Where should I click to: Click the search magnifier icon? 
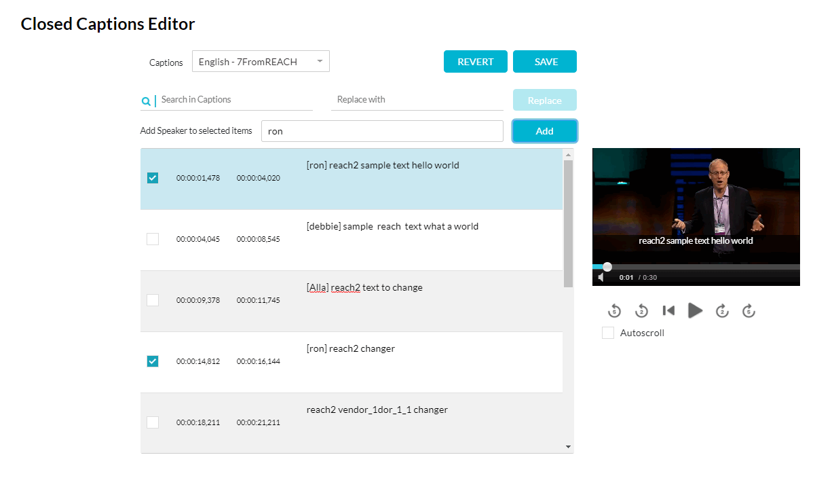coord(145,101)
